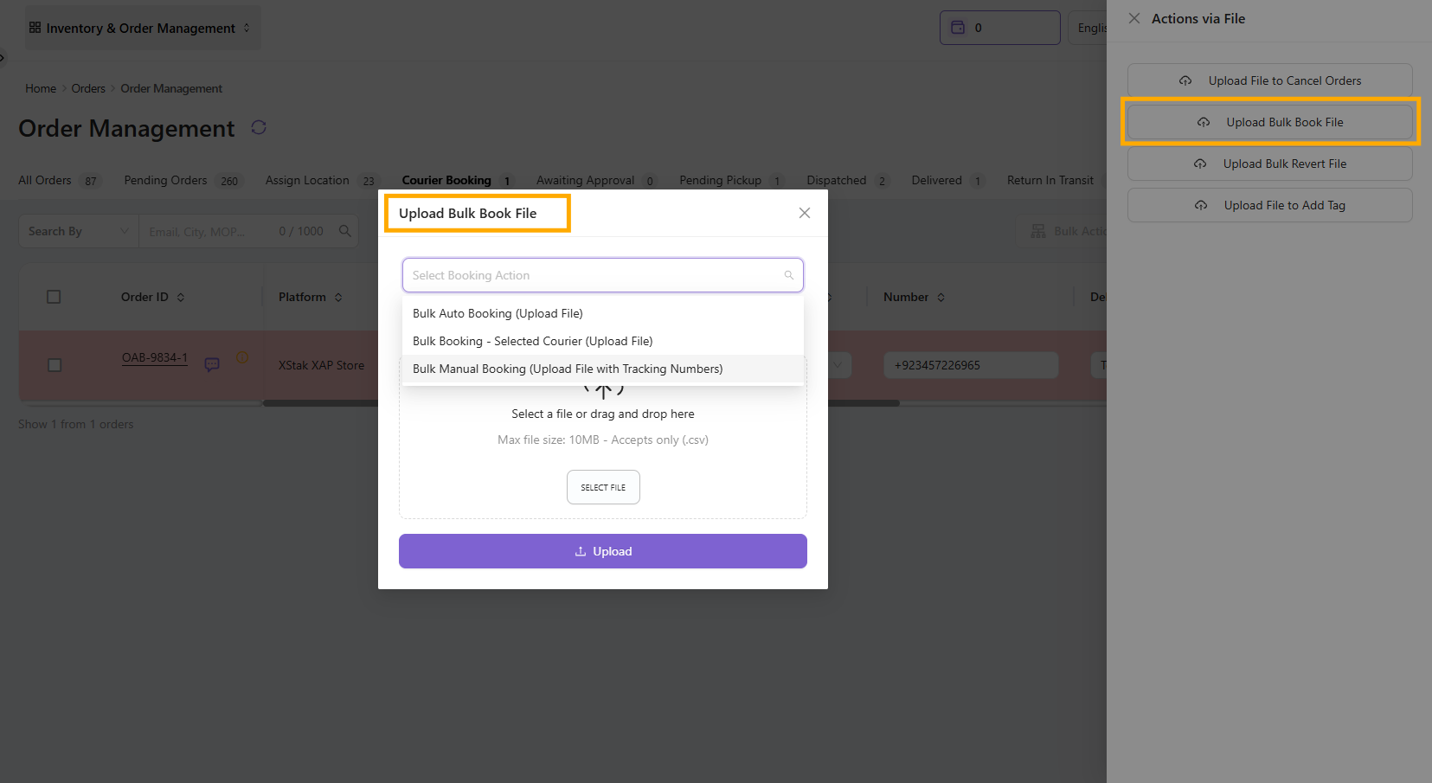This screenshot has width=1432, height=783.
Task: Open Inventory & Order Management module switcher
Action: pos(140,28)
